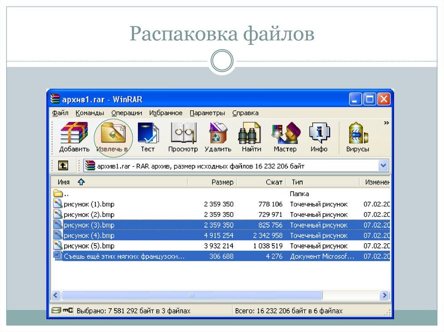Sort by Имя column header
The image size is (444, 332).
coord(64,182)
